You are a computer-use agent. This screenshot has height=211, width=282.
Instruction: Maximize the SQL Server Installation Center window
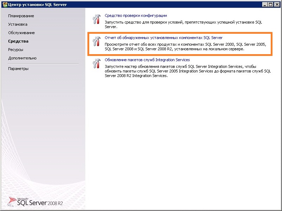point(271,4)
